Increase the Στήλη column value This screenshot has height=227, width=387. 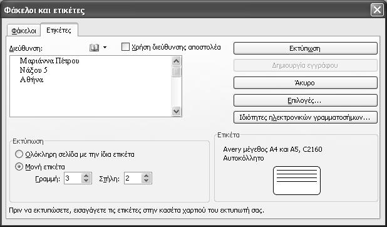coord(146,176)
